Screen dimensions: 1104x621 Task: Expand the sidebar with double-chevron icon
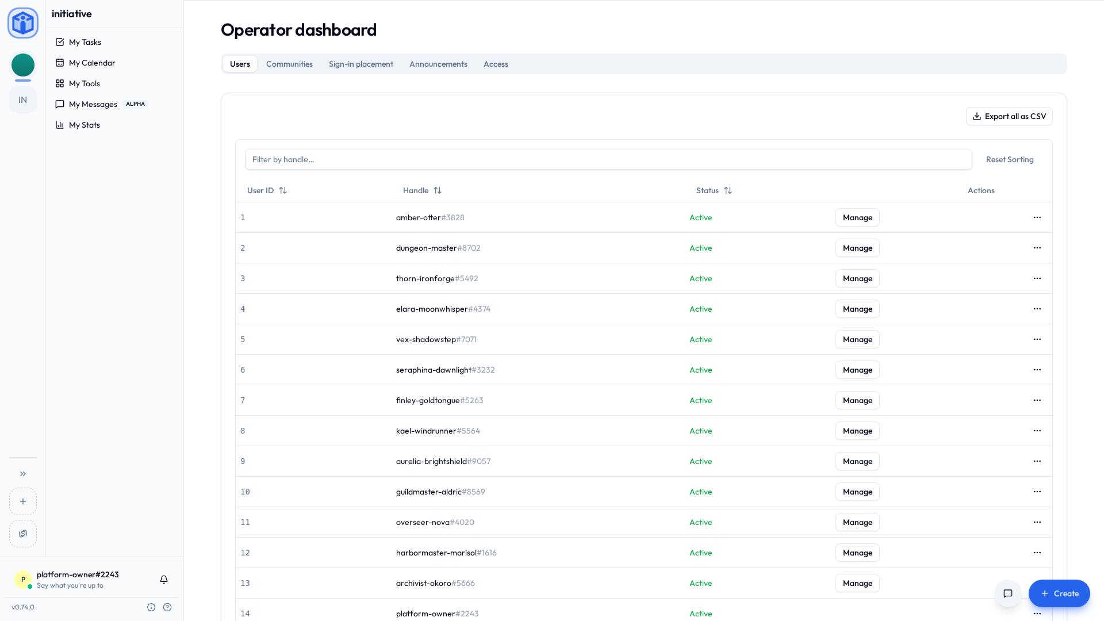click(x=23, y=474)
